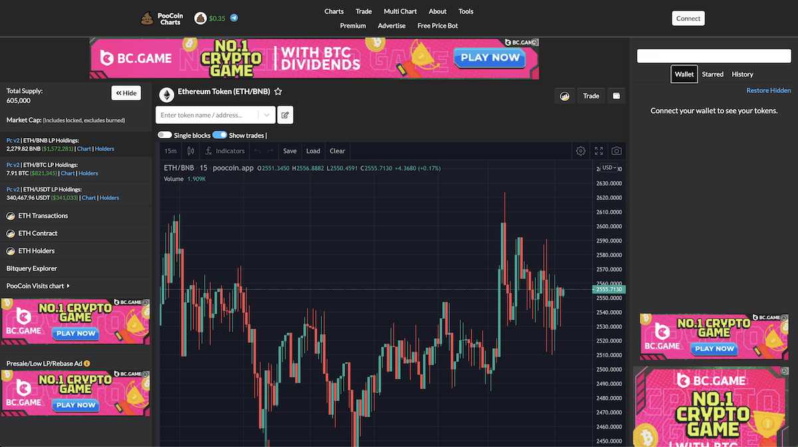Viewport: 798px width, 447px height.
Task: Open the fx Indicators tool
Action: [x=225, y=151]
